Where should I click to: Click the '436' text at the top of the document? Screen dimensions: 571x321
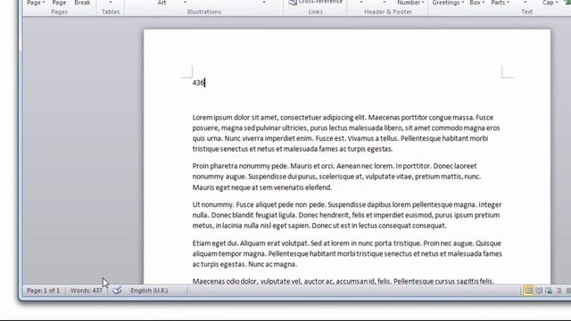198,83
